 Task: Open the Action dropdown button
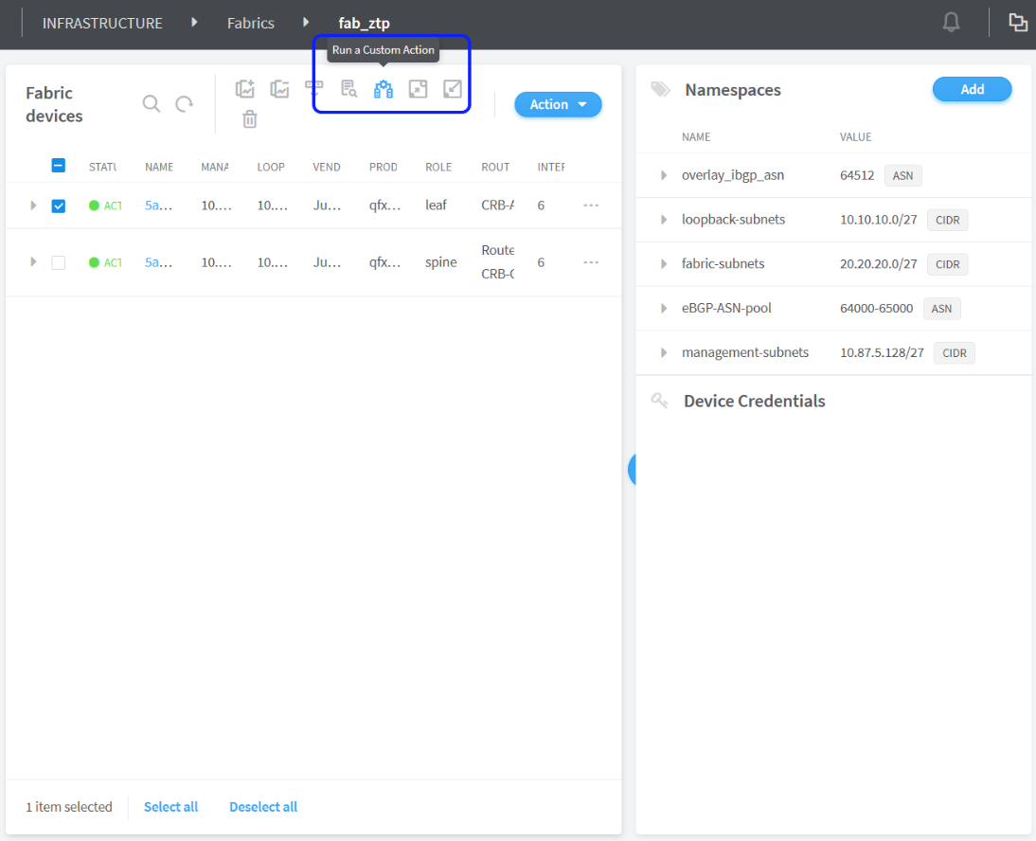[558, 104]
